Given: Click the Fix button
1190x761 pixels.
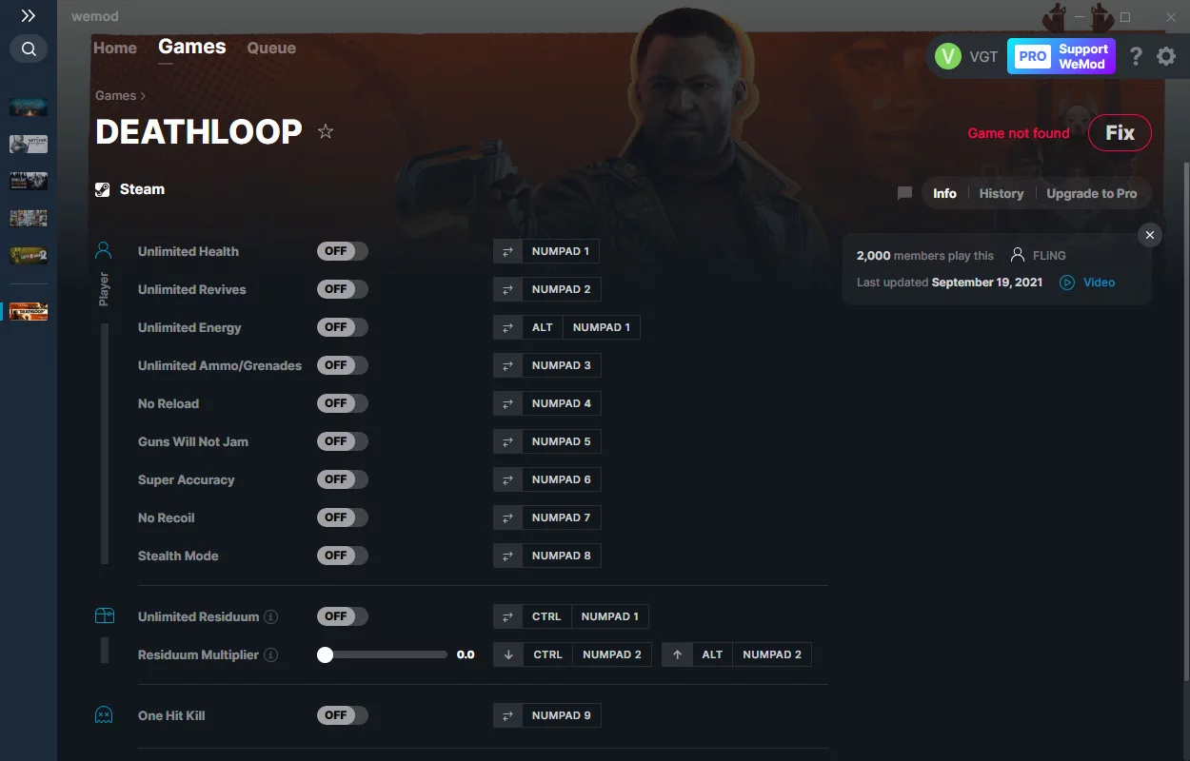Looking at the screenshot, I should click(1120, 133).
